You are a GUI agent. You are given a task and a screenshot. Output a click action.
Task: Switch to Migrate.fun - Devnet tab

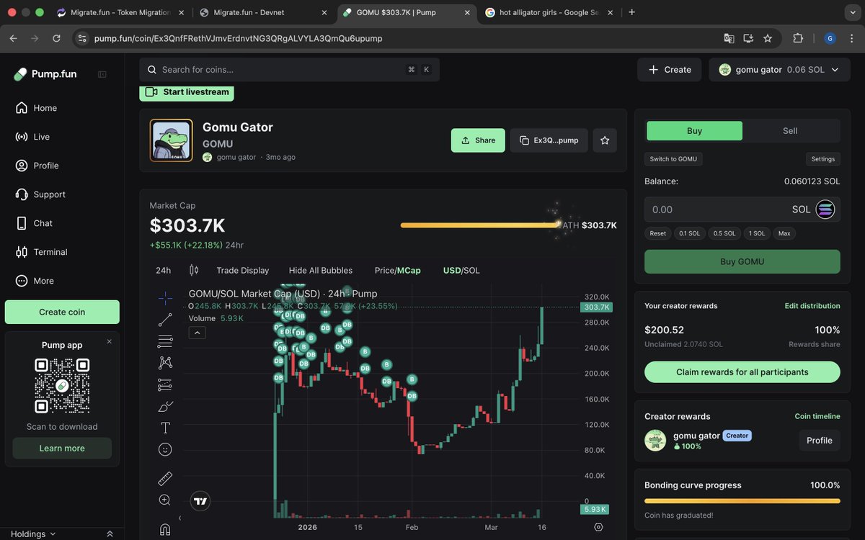click(263, 12)
